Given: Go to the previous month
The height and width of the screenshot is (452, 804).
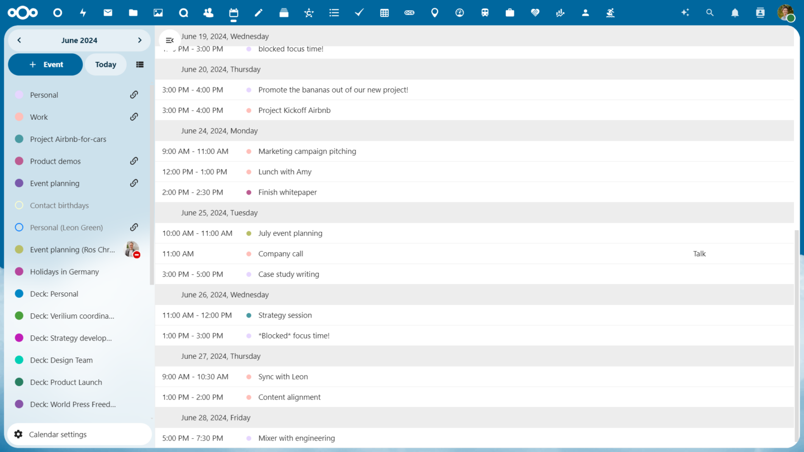Looking at the screenshot, I should [x=19, y=40].
